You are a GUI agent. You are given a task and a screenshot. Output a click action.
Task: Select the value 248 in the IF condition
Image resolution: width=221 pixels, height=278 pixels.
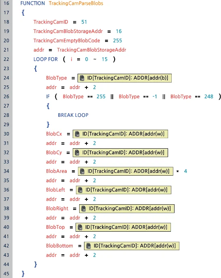click(209, 97)
